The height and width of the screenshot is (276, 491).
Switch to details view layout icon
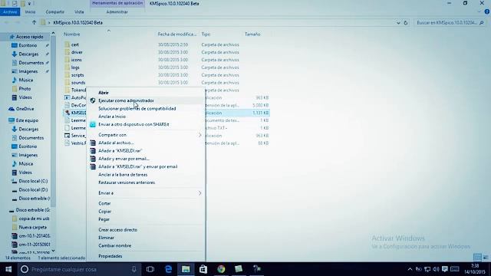click(477, 258)
